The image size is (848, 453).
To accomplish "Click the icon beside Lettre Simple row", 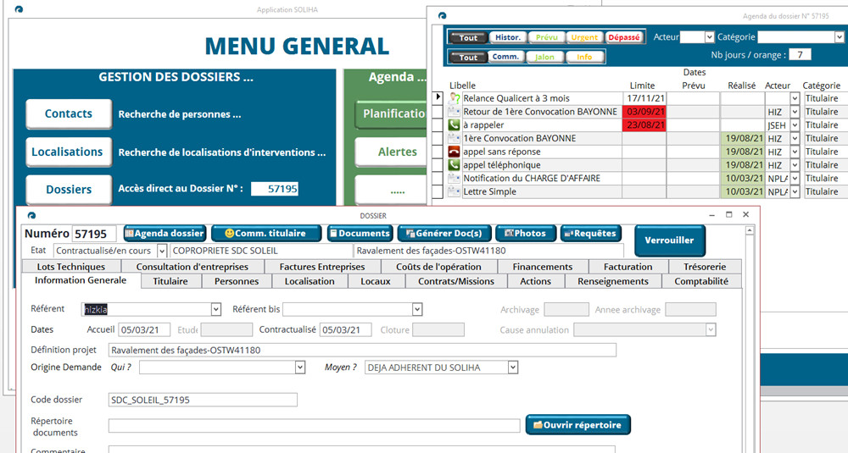I will coord(454,191).
